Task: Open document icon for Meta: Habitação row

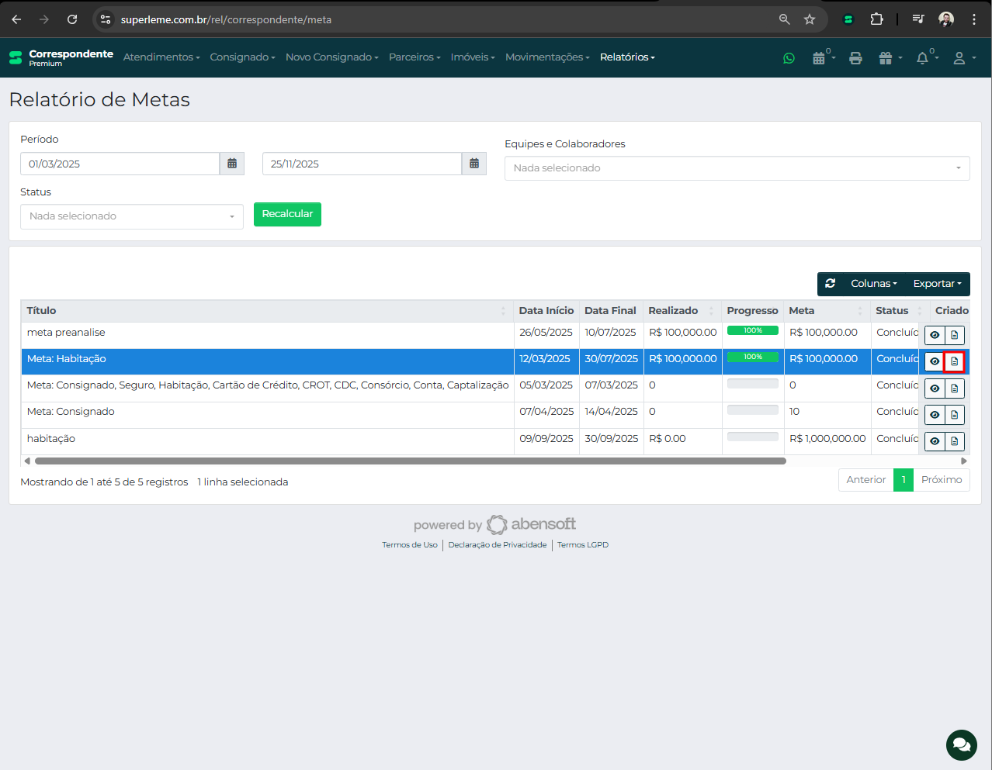Action: click(954, 361)
